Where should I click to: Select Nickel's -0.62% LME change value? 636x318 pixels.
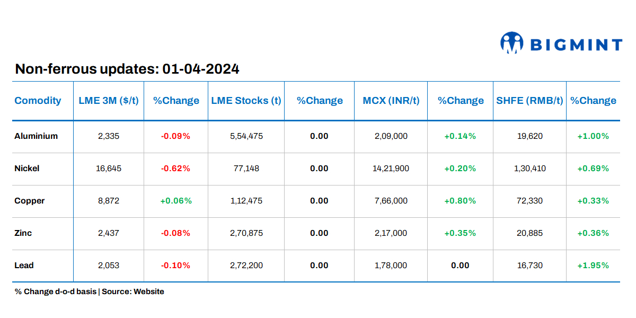pos(175,169)
